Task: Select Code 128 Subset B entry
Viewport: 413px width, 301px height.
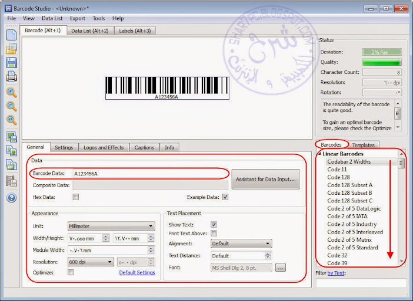Action: pos(349,193)
